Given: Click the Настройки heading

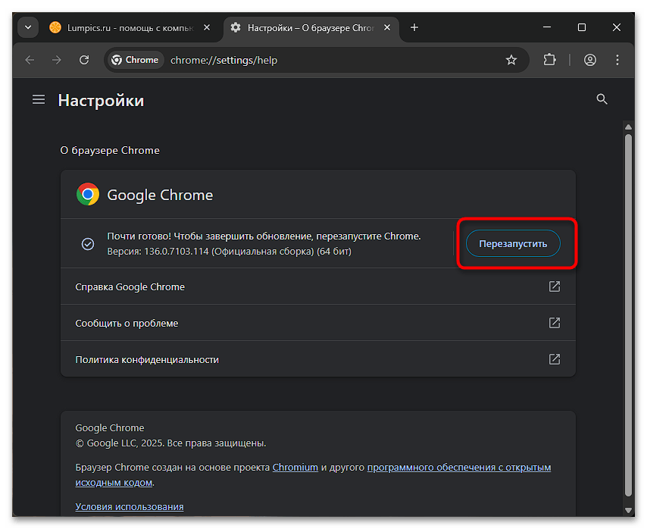Looking at the screenshot, I should pos(101,100).
